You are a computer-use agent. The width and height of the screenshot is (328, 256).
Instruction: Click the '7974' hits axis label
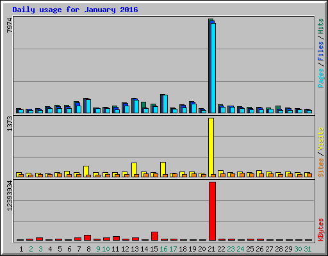point(10,26)
